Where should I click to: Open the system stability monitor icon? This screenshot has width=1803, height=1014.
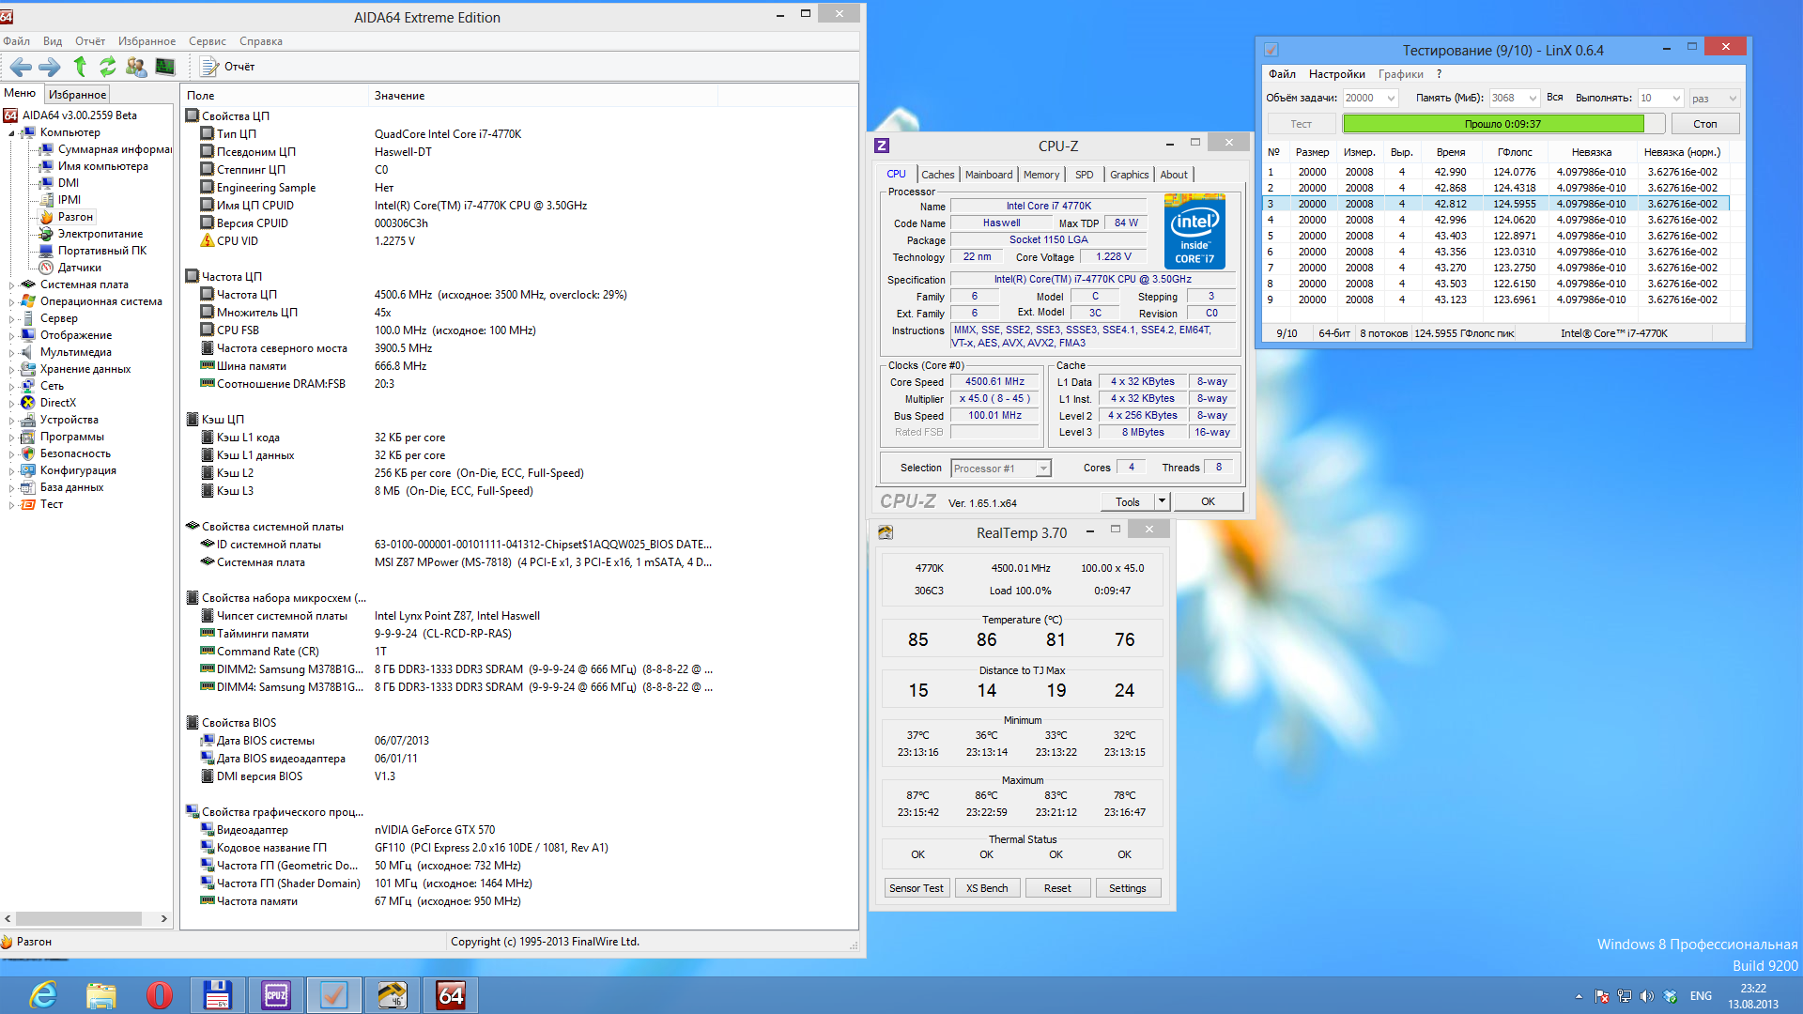(x=165, y=67)
